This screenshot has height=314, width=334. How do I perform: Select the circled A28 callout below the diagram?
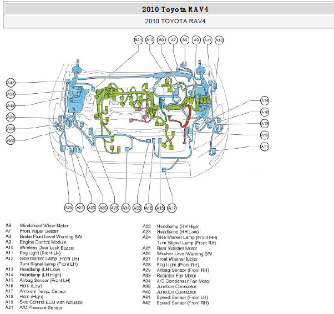[69, 207]
